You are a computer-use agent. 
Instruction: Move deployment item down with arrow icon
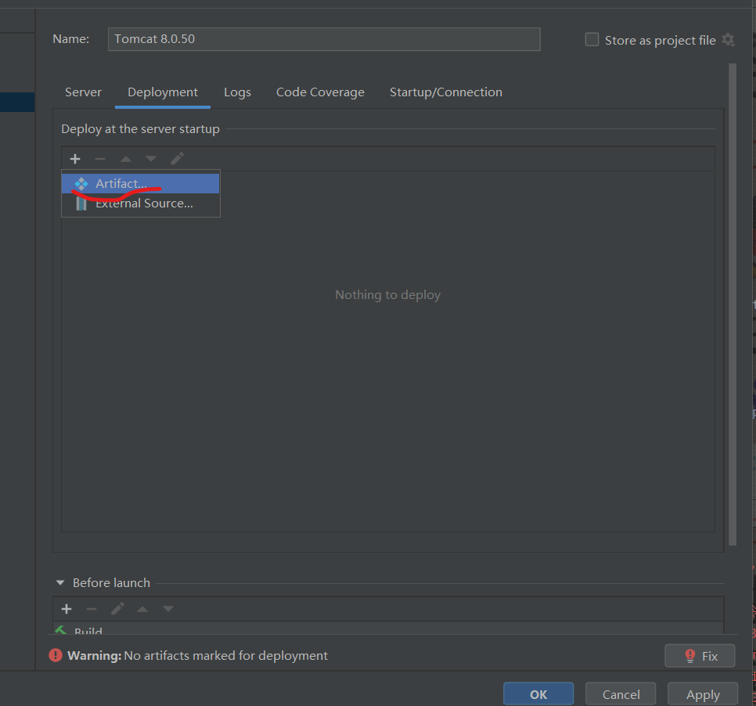pos(151,159)
